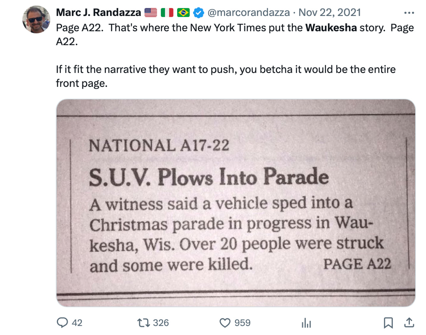The width and height of the screenshot is (426, 335).
Task: Click the blue verified checkmark badge
Action: coord(199,13)
